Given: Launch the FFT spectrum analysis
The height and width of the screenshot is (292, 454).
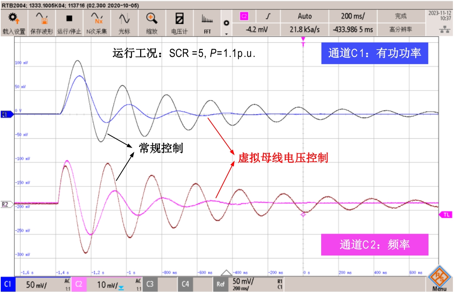Looking at the screenshot, I should tap(207, 23).
